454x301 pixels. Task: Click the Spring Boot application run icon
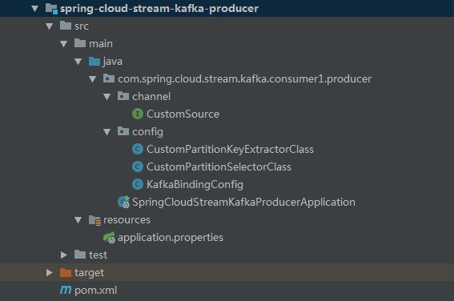[x=124, y=202]
